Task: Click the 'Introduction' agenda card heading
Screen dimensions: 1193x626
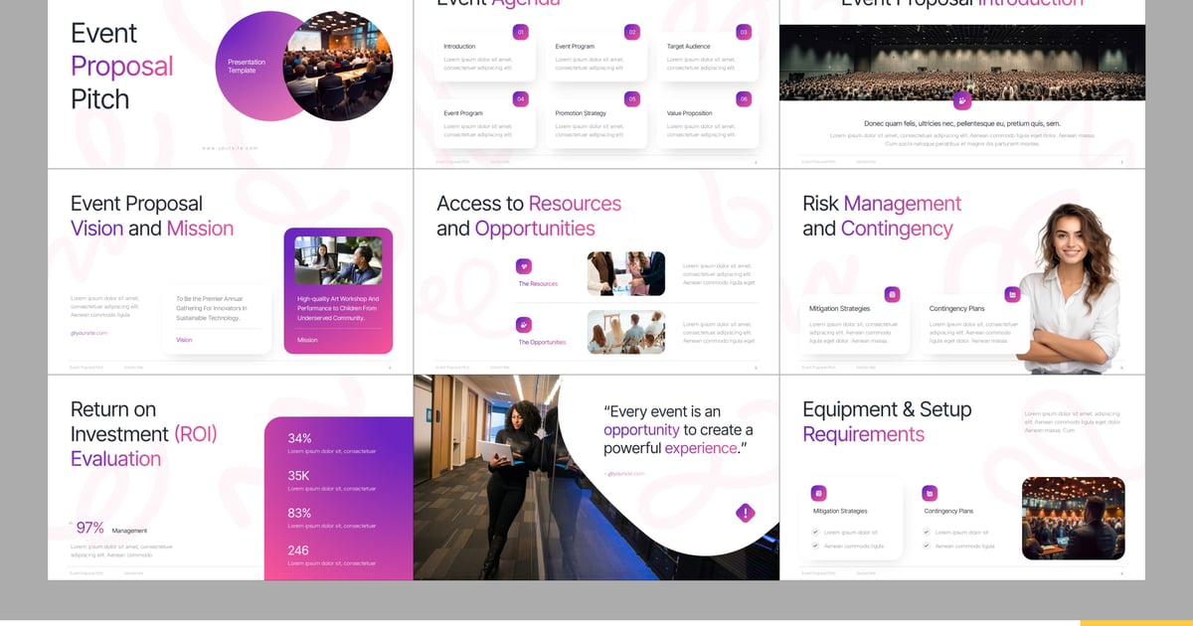Action: 459,47
